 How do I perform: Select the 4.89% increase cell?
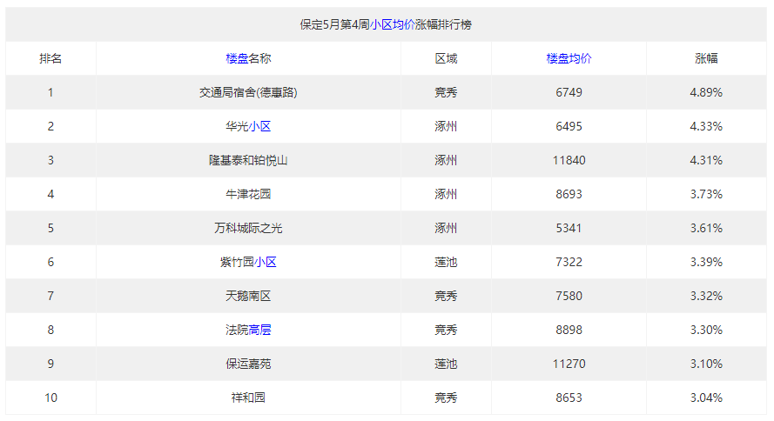coord(706,92)
